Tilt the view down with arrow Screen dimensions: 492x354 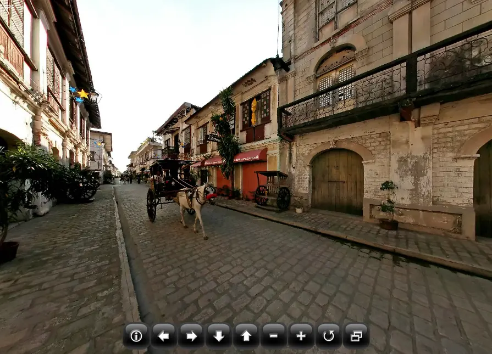[x=219, y=336]
